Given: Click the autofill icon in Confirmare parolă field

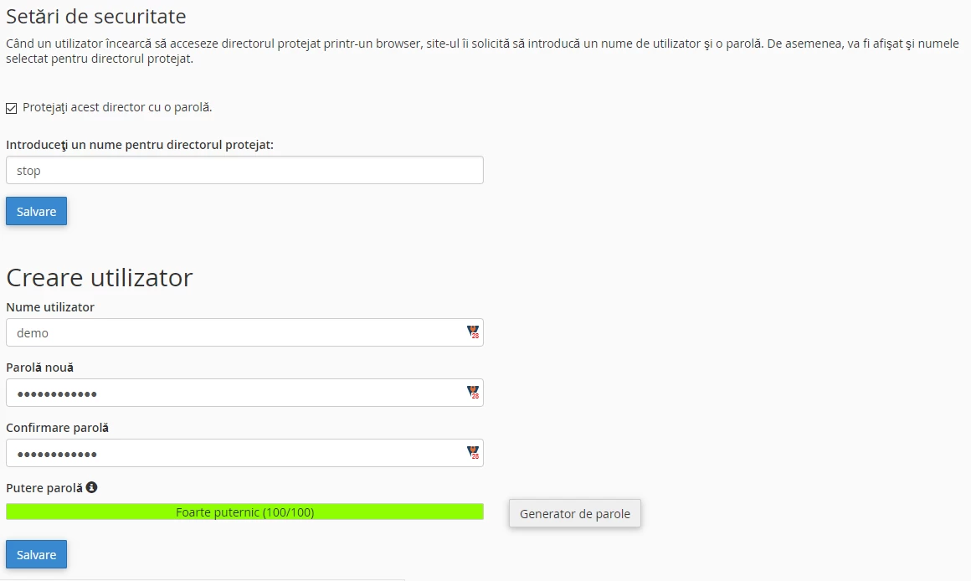Looking at the screenshot, I should pos(473,453).
